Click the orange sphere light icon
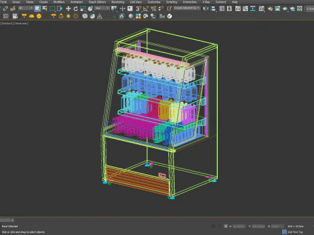The width and height of the screenshot is (314, 235). [39, 16]
